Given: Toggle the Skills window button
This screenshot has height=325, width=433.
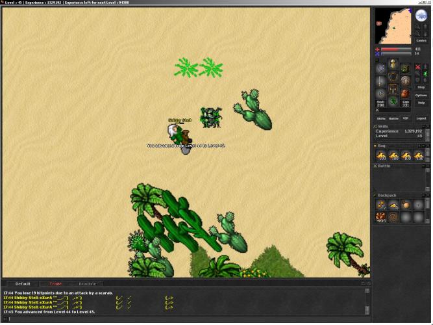Looking at the screenshot, I should click(x=381, y=118).
